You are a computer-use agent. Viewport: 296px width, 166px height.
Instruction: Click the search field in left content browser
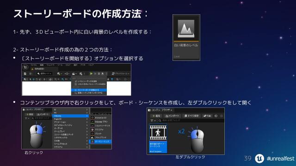[42, 119]
